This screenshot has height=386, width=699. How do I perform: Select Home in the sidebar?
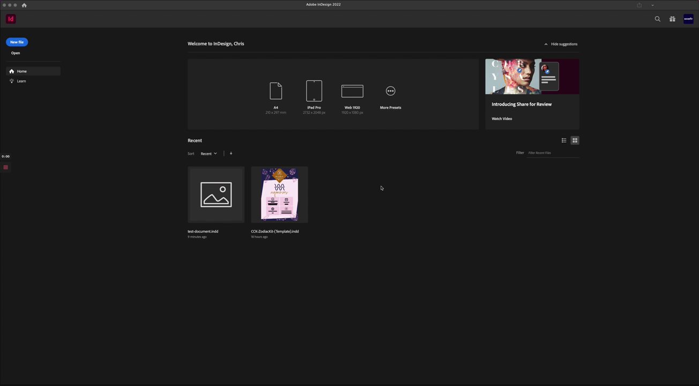point(33,71)
